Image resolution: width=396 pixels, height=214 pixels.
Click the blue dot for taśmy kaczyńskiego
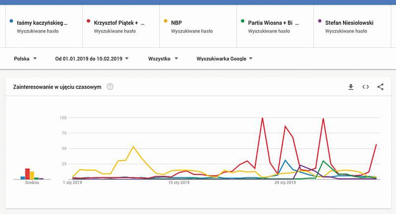pos(11,22)
